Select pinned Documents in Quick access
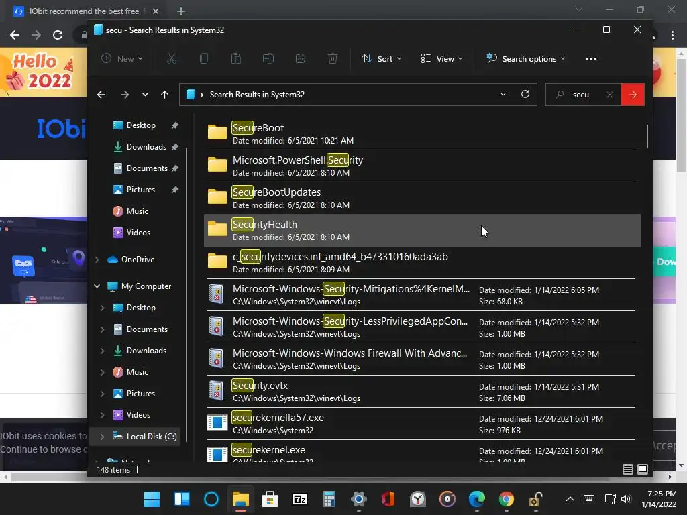 [146, 168]
